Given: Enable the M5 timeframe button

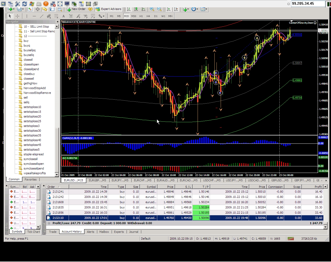Looking at the screenshot, I should [x=119, y=16].
